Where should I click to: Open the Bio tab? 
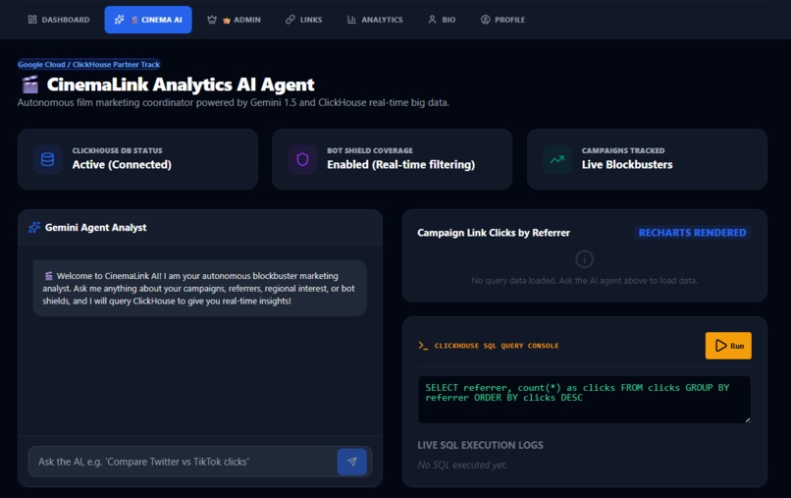442,20
